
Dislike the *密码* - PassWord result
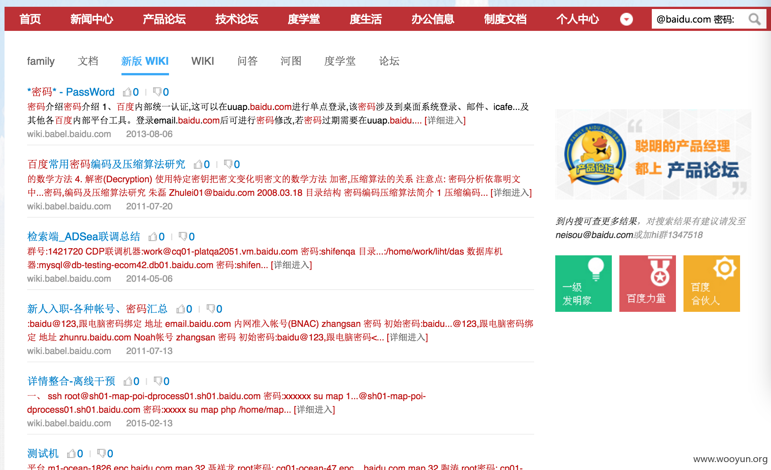(x=161, y=92)
